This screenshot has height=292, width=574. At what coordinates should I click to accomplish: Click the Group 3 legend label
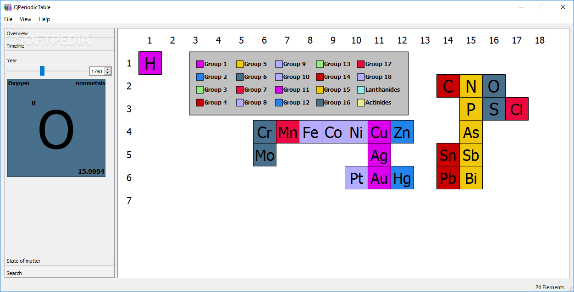point(215,90)
